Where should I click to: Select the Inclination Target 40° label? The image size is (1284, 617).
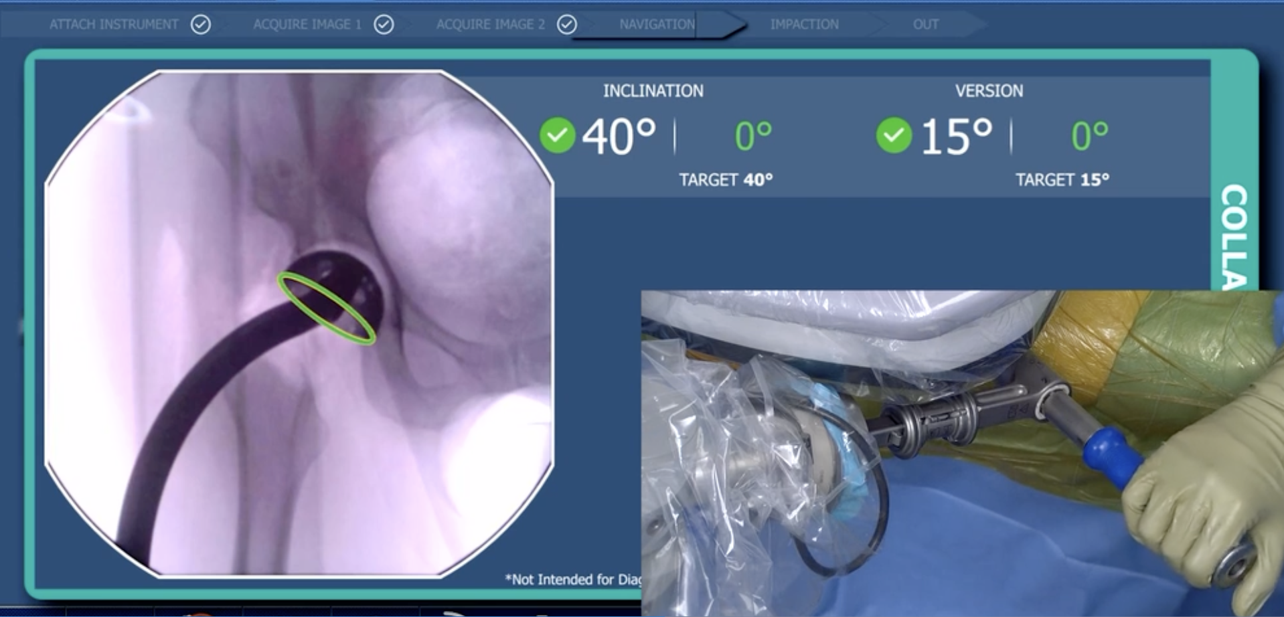pyautogui.click(x=726, y=180)
